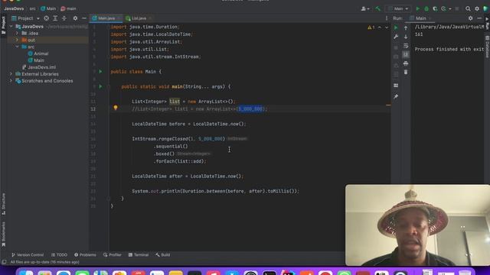Open the Version Control tool window
The height and width of the screenshot is (275, 490).
point(28,254)
